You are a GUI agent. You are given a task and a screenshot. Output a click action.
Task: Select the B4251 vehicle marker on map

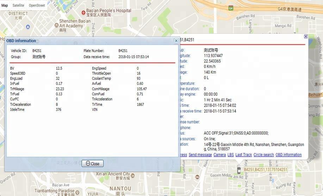point(239,170)
